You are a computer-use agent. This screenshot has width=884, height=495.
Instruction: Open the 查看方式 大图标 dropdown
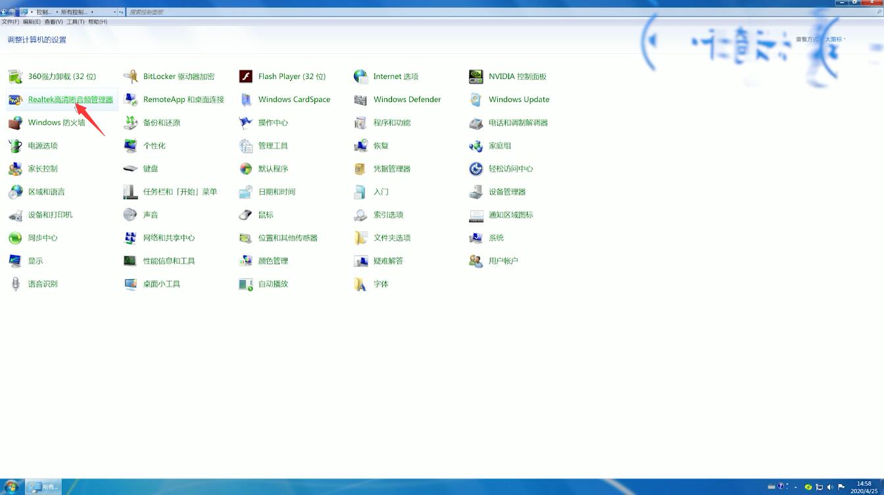835,39
